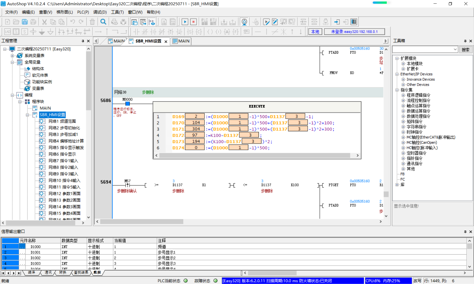This screenshot has height=284, width=474.
Task: Expand the 程序逻辑指令 node in toolbox
Action: pyautogui.click(x=403, y=95)
